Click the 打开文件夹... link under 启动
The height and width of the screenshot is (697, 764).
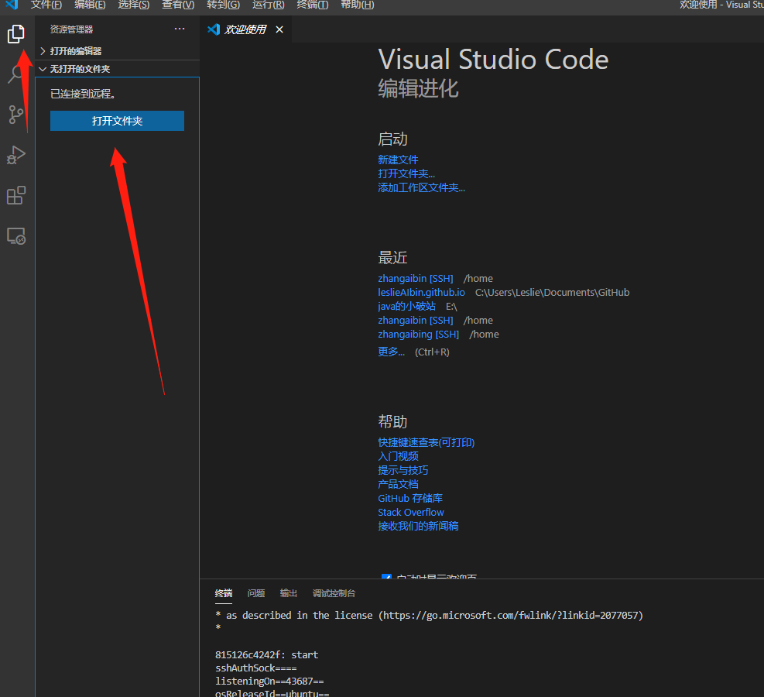point(406,173)
